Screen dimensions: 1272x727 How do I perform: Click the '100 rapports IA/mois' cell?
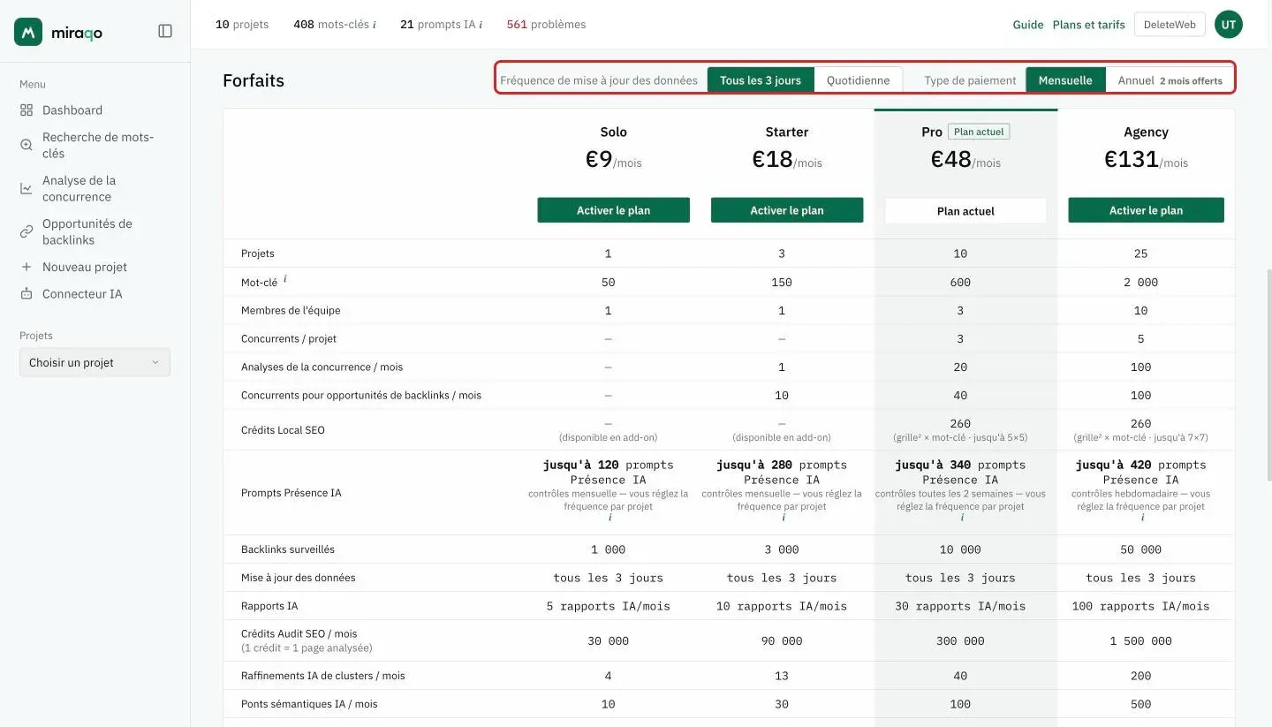pyautogui.click(x=1141, y=606)
